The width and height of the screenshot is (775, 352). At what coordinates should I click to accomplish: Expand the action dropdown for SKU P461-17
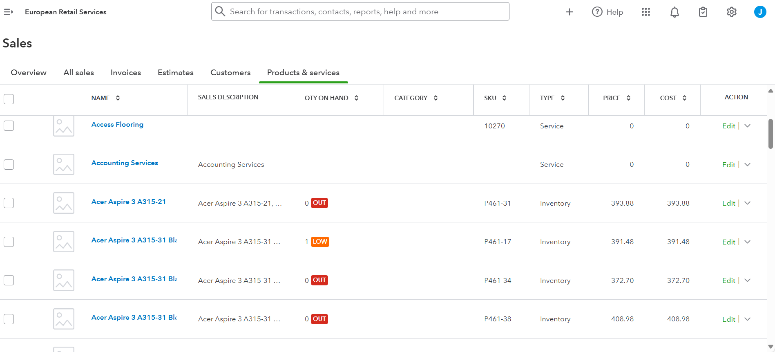coord(748,242)
